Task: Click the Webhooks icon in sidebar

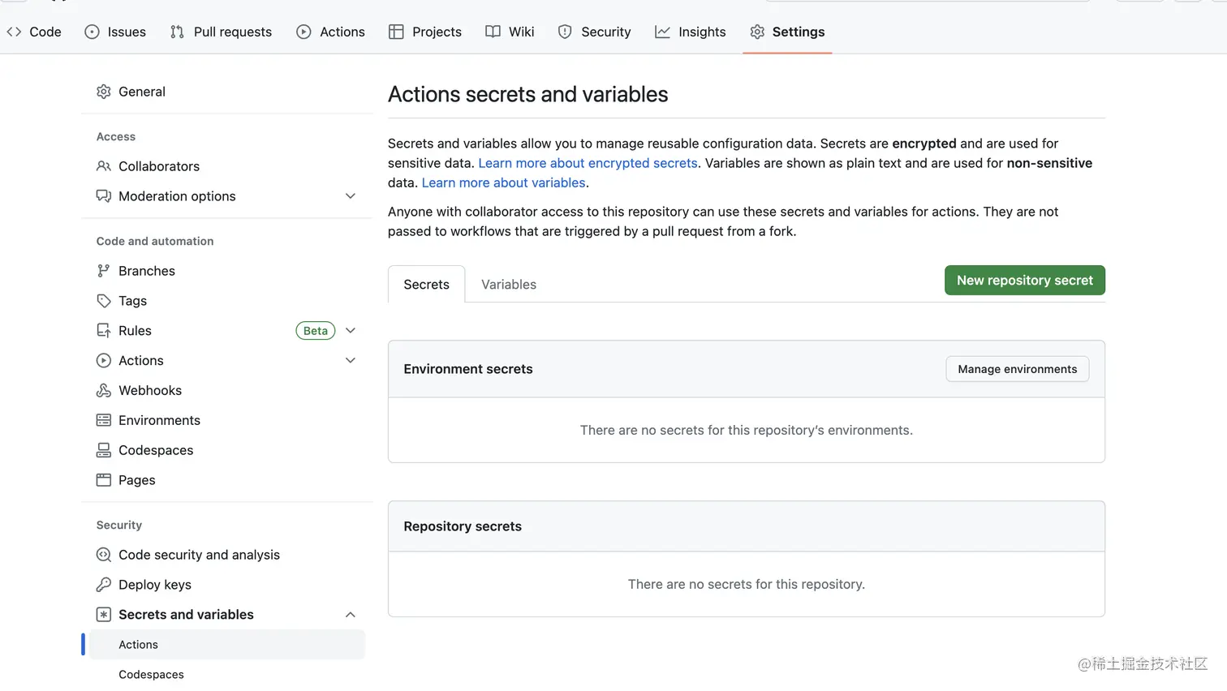Action: pyautogui.click(x=103, y=391)
